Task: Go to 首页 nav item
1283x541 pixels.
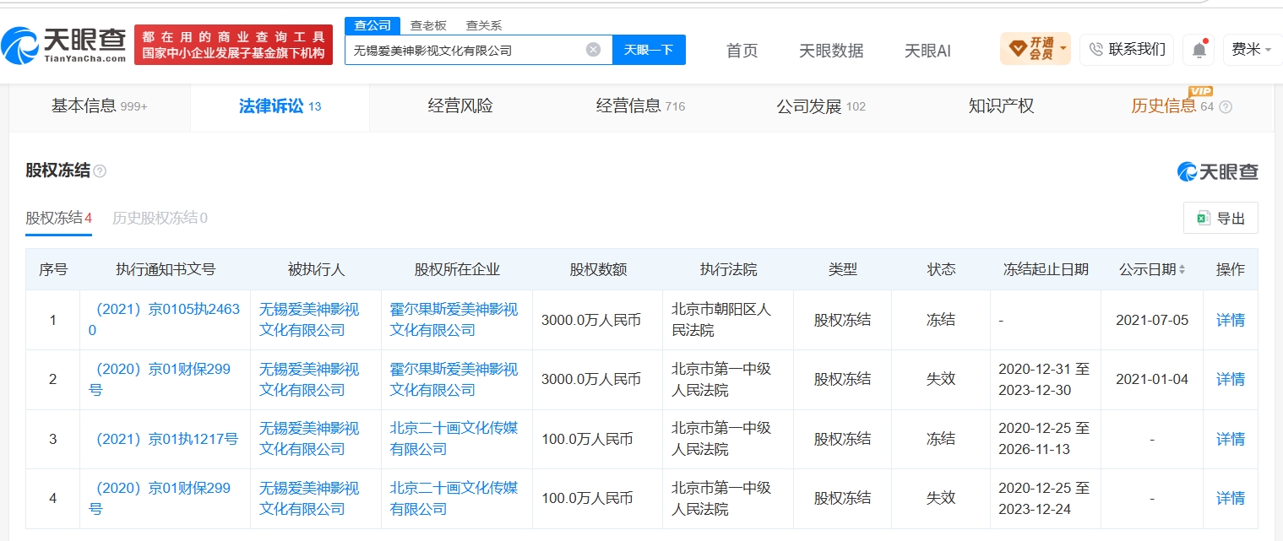Action: [x=742, y=51]
